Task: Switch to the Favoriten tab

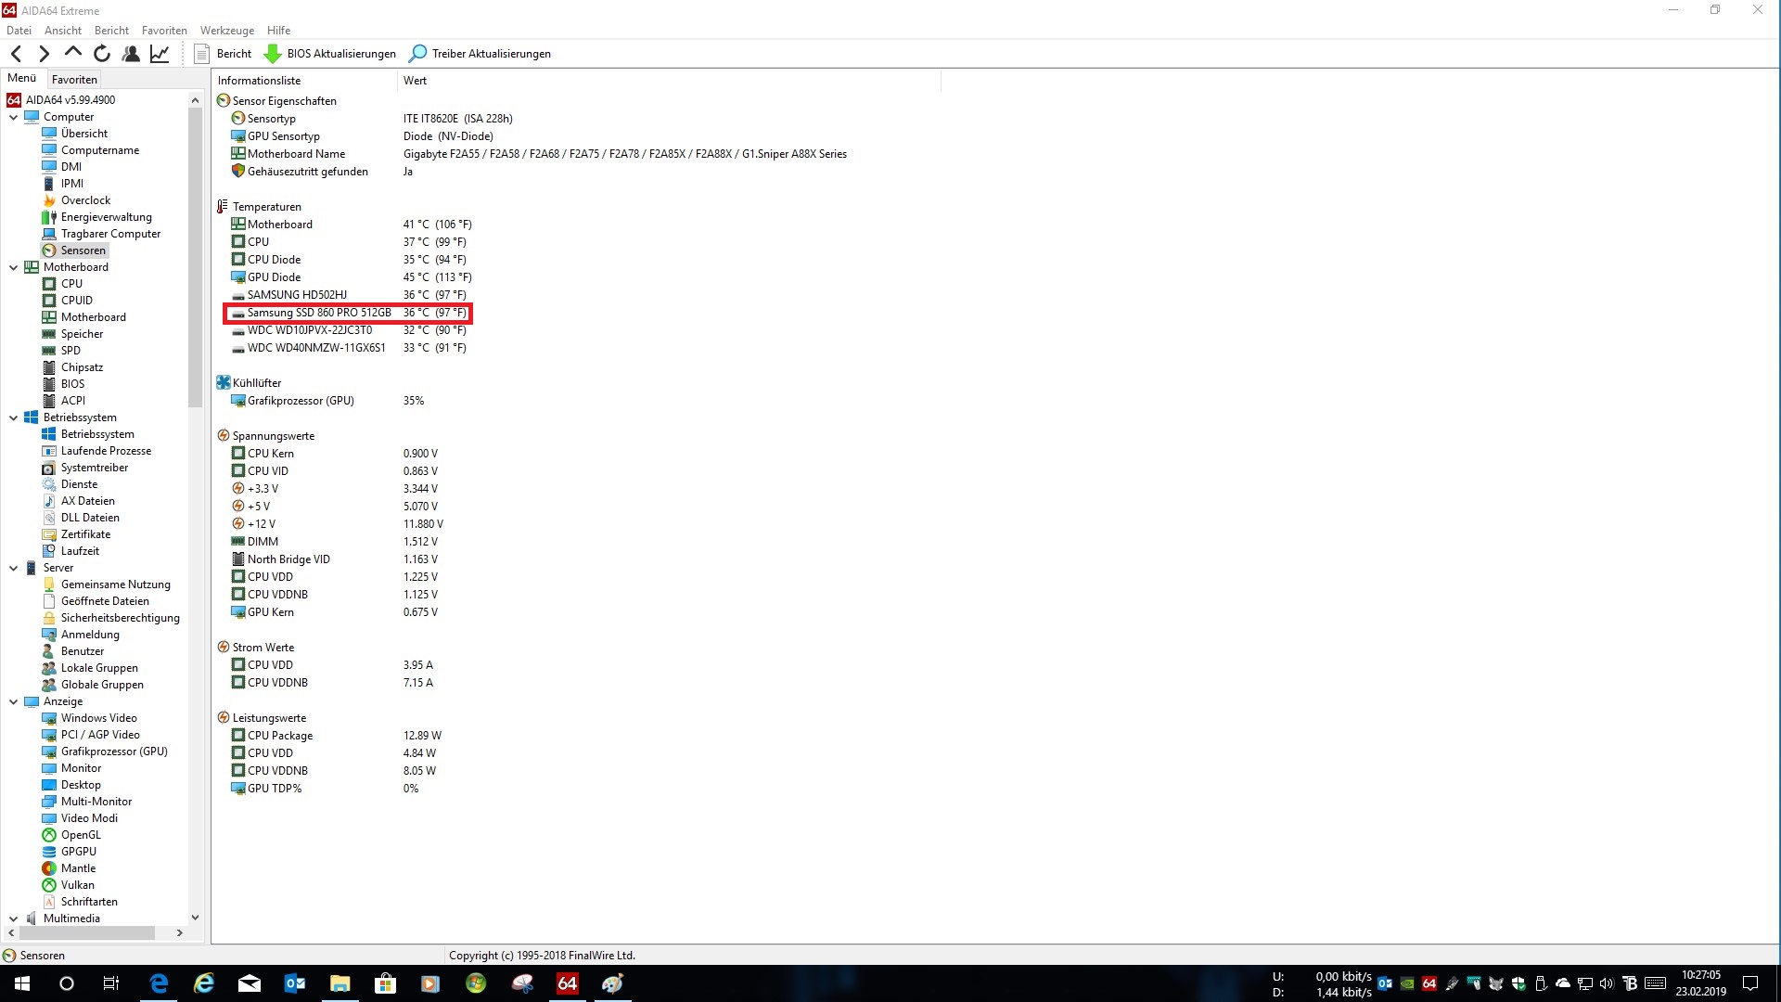Action: pos(74,80)
